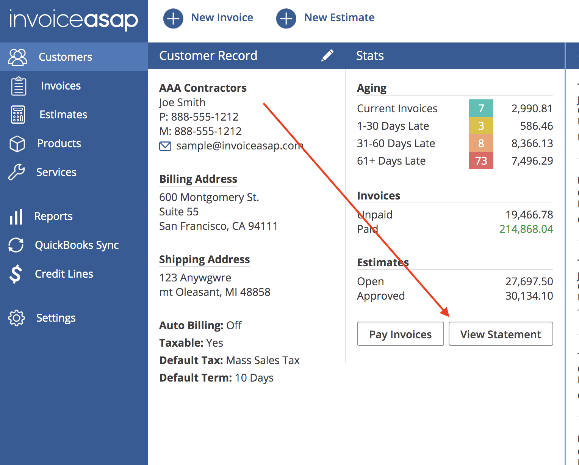Viewport: 579px width, 465px height.
Task: Click the Estimates calculator icon
Action: [18, 115]
